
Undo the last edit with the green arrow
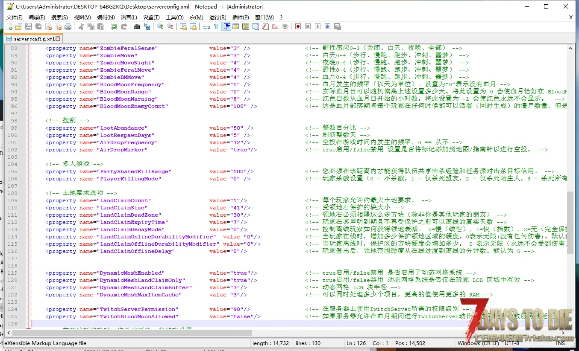[x=114, y=26]
